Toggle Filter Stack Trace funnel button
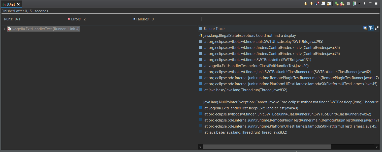Screen dimensions: 382x152 tap(371, 28)
